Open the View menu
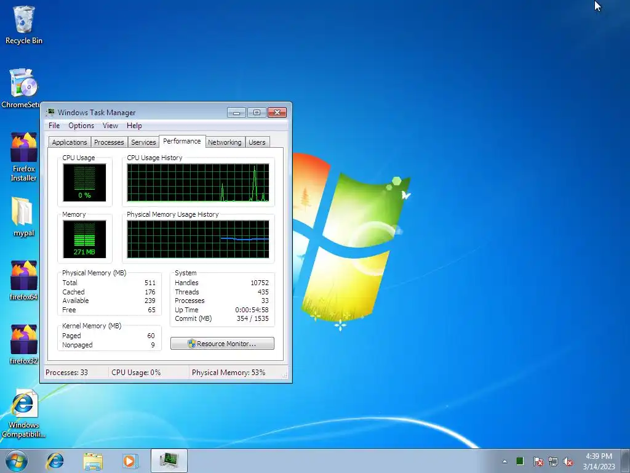 pos(110,126)
